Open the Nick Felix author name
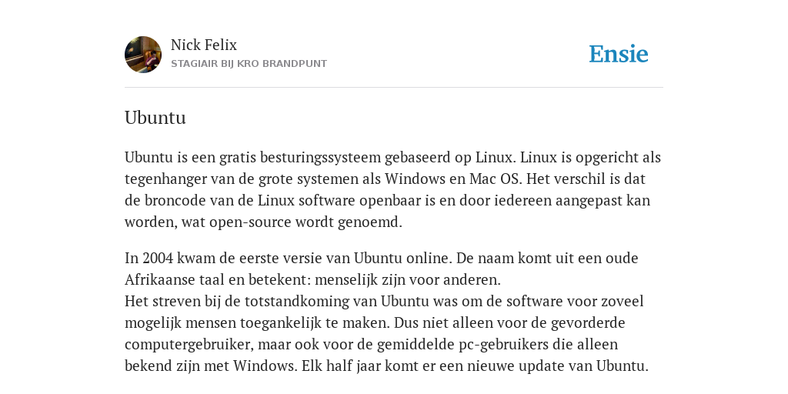The width and height of the screenshot is (788, 394). click(203, 45)
